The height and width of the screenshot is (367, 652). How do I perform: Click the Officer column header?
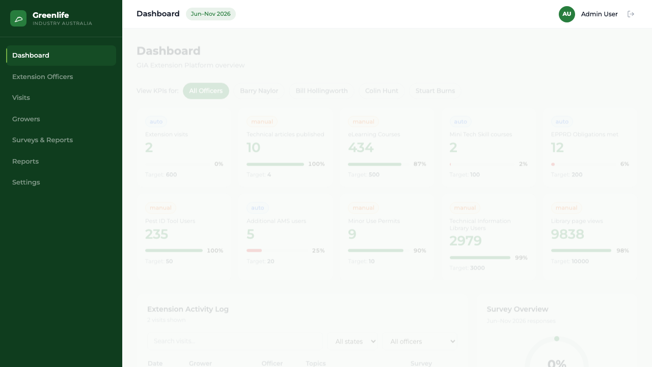[272, 363]
